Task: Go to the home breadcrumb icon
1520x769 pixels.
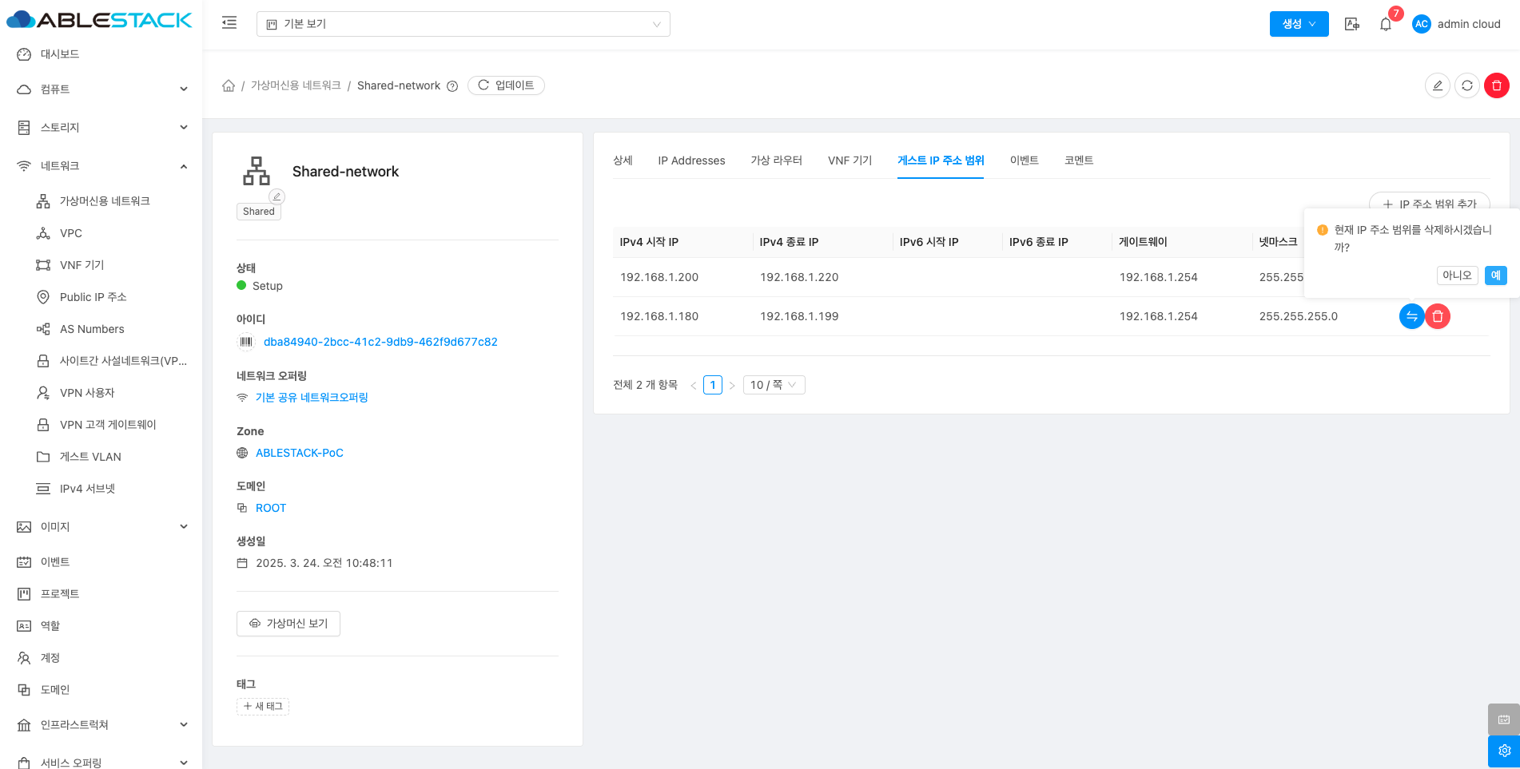Action: (x=229, y=85)
